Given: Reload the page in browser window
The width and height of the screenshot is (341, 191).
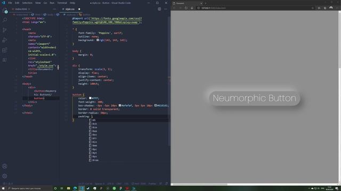Looking at the screenshot, I should [186, 8].
